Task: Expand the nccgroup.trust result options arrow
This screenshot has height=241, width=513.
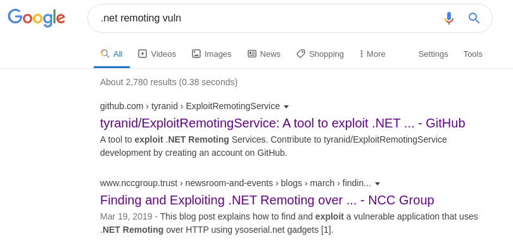Action: click(x=377, y=184)
